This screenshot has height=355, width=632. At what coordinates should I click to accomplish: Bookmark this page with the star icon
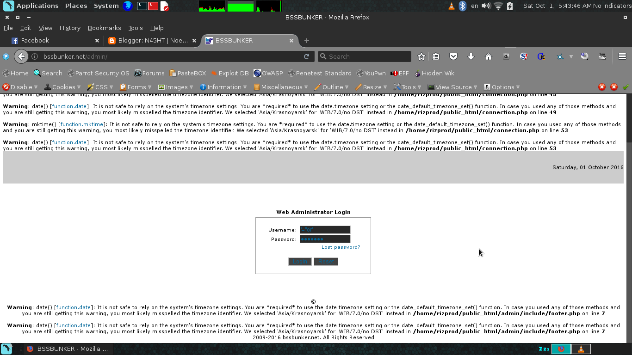coord(421,56)
